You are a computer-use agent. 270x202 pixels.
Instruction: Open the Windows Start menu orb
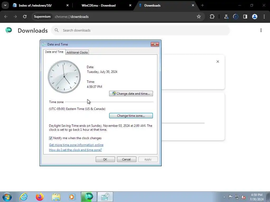click(7, 197)
